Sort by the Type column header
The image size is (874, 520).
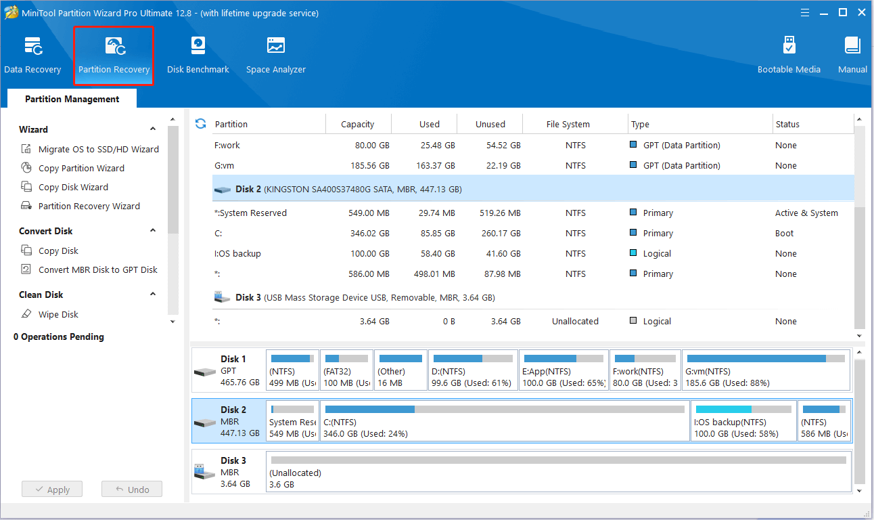700,124
